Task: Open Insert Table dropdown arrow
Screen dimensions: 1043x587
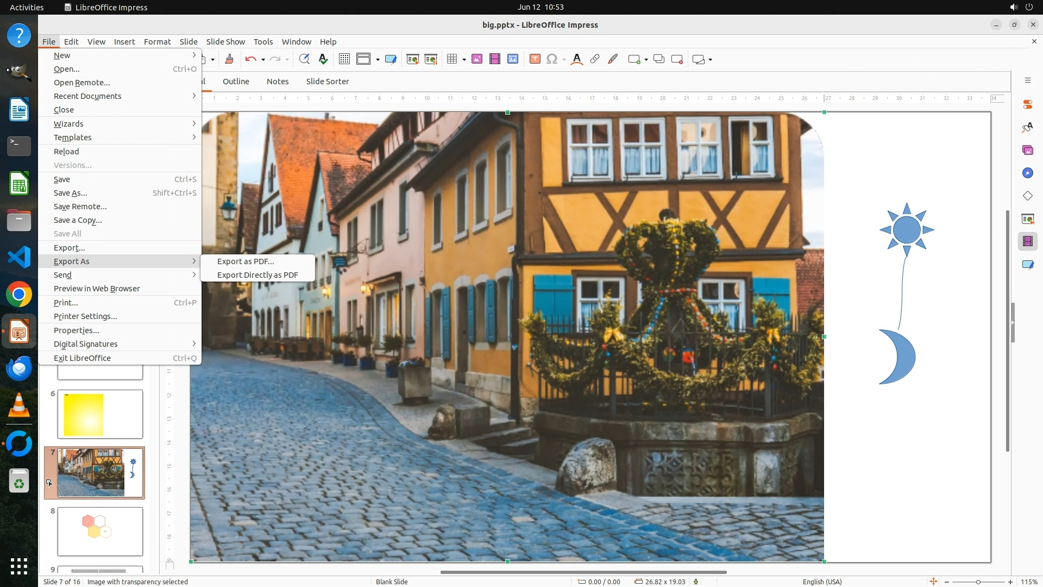Action: coord(464,59)
